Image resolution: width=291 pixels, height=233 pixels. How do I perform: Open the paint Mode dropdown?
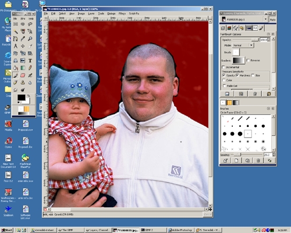click(x=243, y=45)
